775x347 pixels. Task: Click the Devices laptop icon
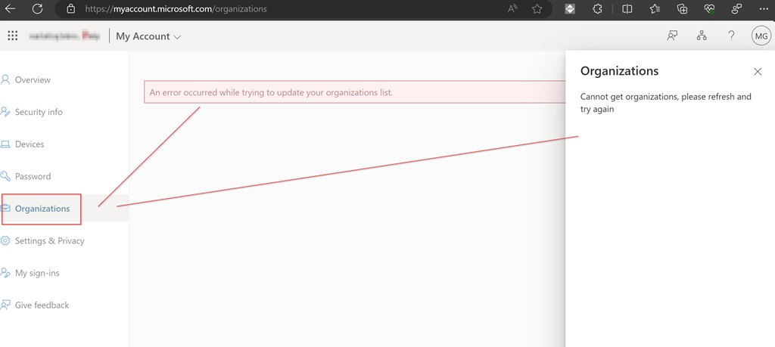click(5, 144)
